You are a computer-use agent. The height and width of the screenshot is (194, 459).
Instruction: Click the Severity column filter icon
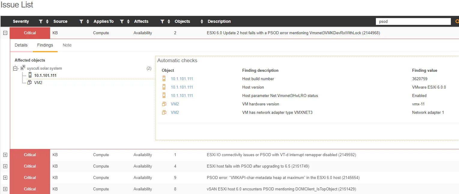41,22
